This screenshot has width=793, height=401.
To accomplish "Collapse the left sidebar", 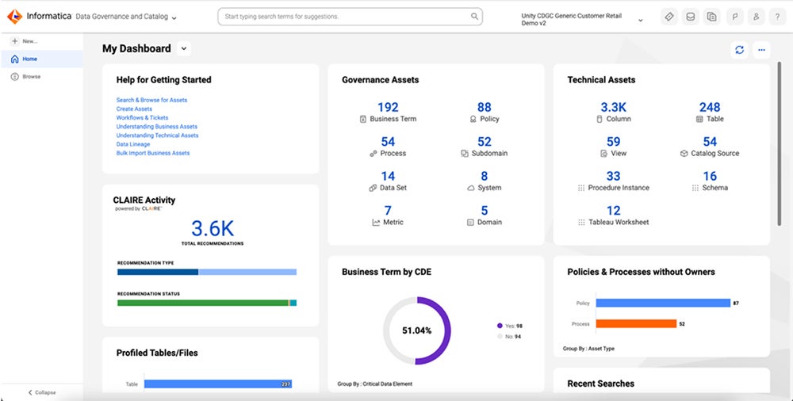I will pos(42,392).
